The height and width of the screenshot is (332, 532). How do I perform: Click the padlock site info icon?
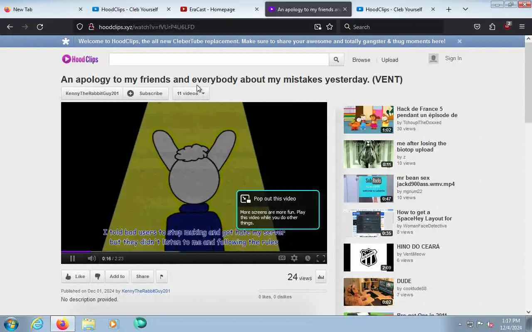(91, 27)
